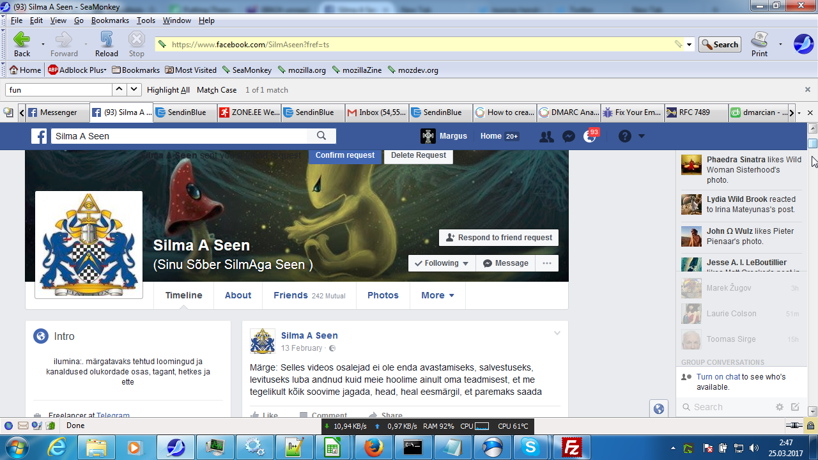Image resolution: width=818 pixels, height=460 pixels.
Task: Reload the current Facebook page
Action: tap(107, 44)
